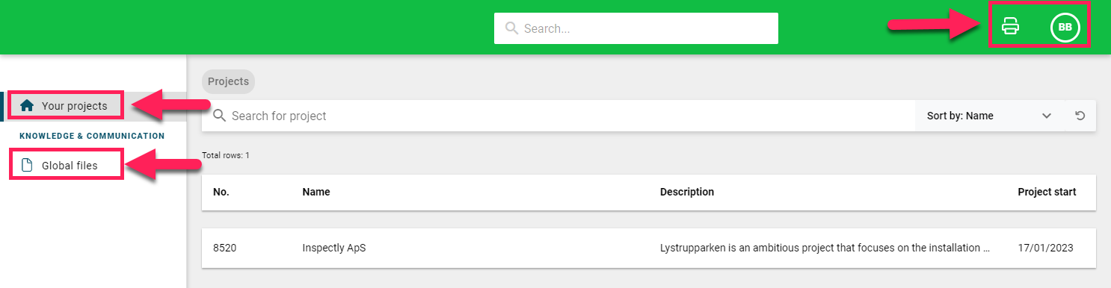1111x288 pixels.
Task: Click the Projects breadcrumb chip
Action: [x=228, y=81]
